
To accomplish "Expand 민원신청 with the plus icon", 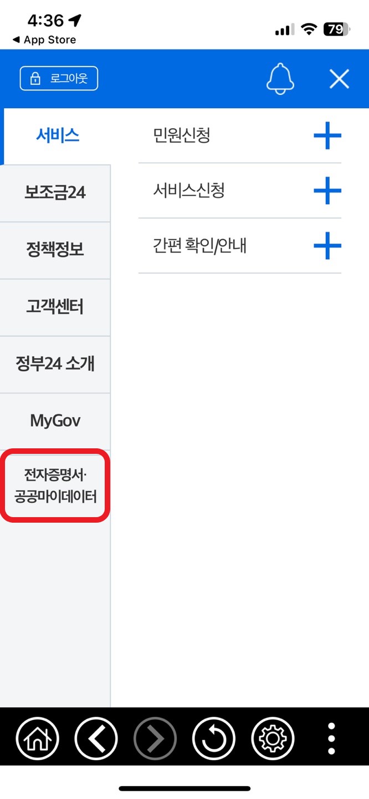I will [x=327, y=136].
